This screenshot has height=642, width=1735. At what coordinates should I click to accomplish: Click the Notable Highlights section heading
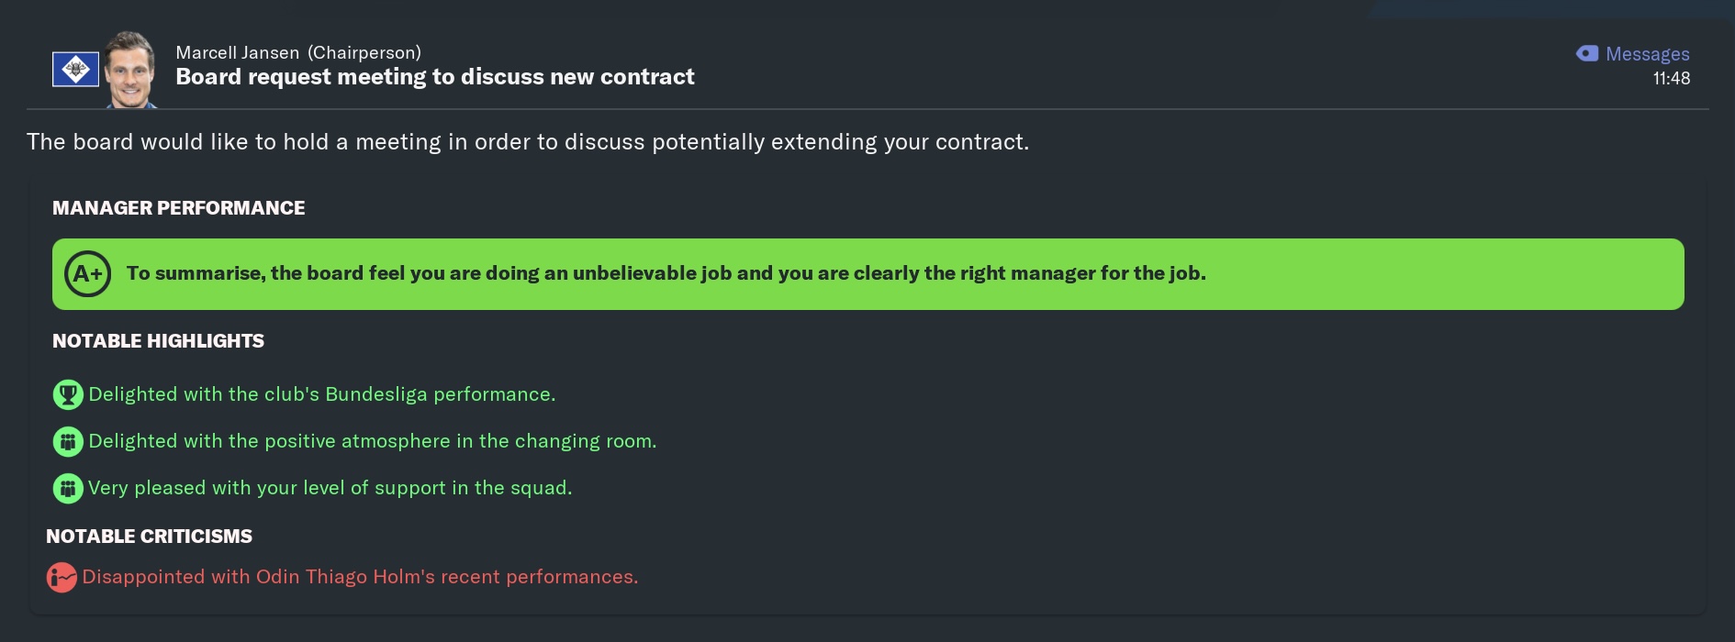click(x=158, y=341)
